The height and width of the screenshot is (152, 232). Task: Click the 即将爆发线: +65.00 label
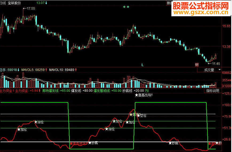[56, 91]
